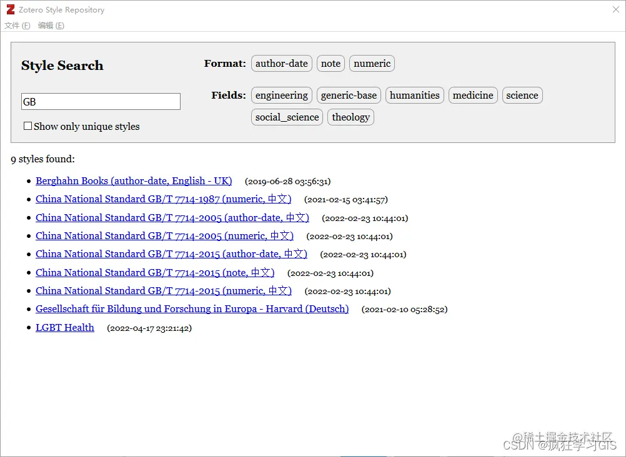Screen dimensions: 626x457
Task: Open GB/T 7714-2005 (numeric, 中文) style link
Action: [x=164, y=236]
